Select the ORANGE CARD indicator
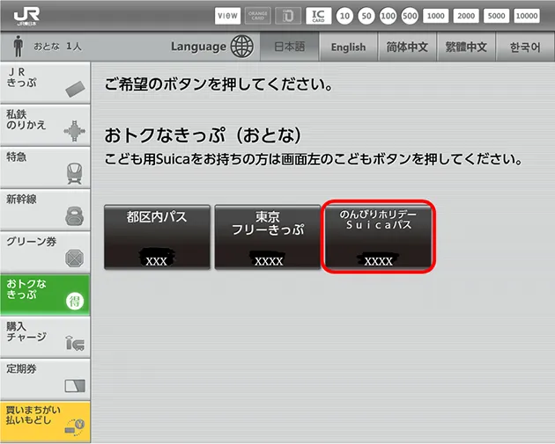 click(257, 16)
